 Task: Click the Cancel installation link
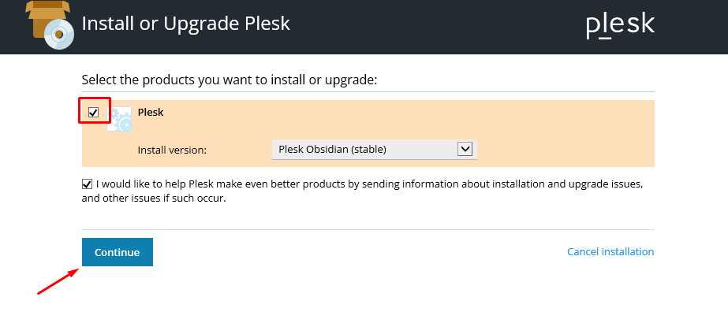610,251
